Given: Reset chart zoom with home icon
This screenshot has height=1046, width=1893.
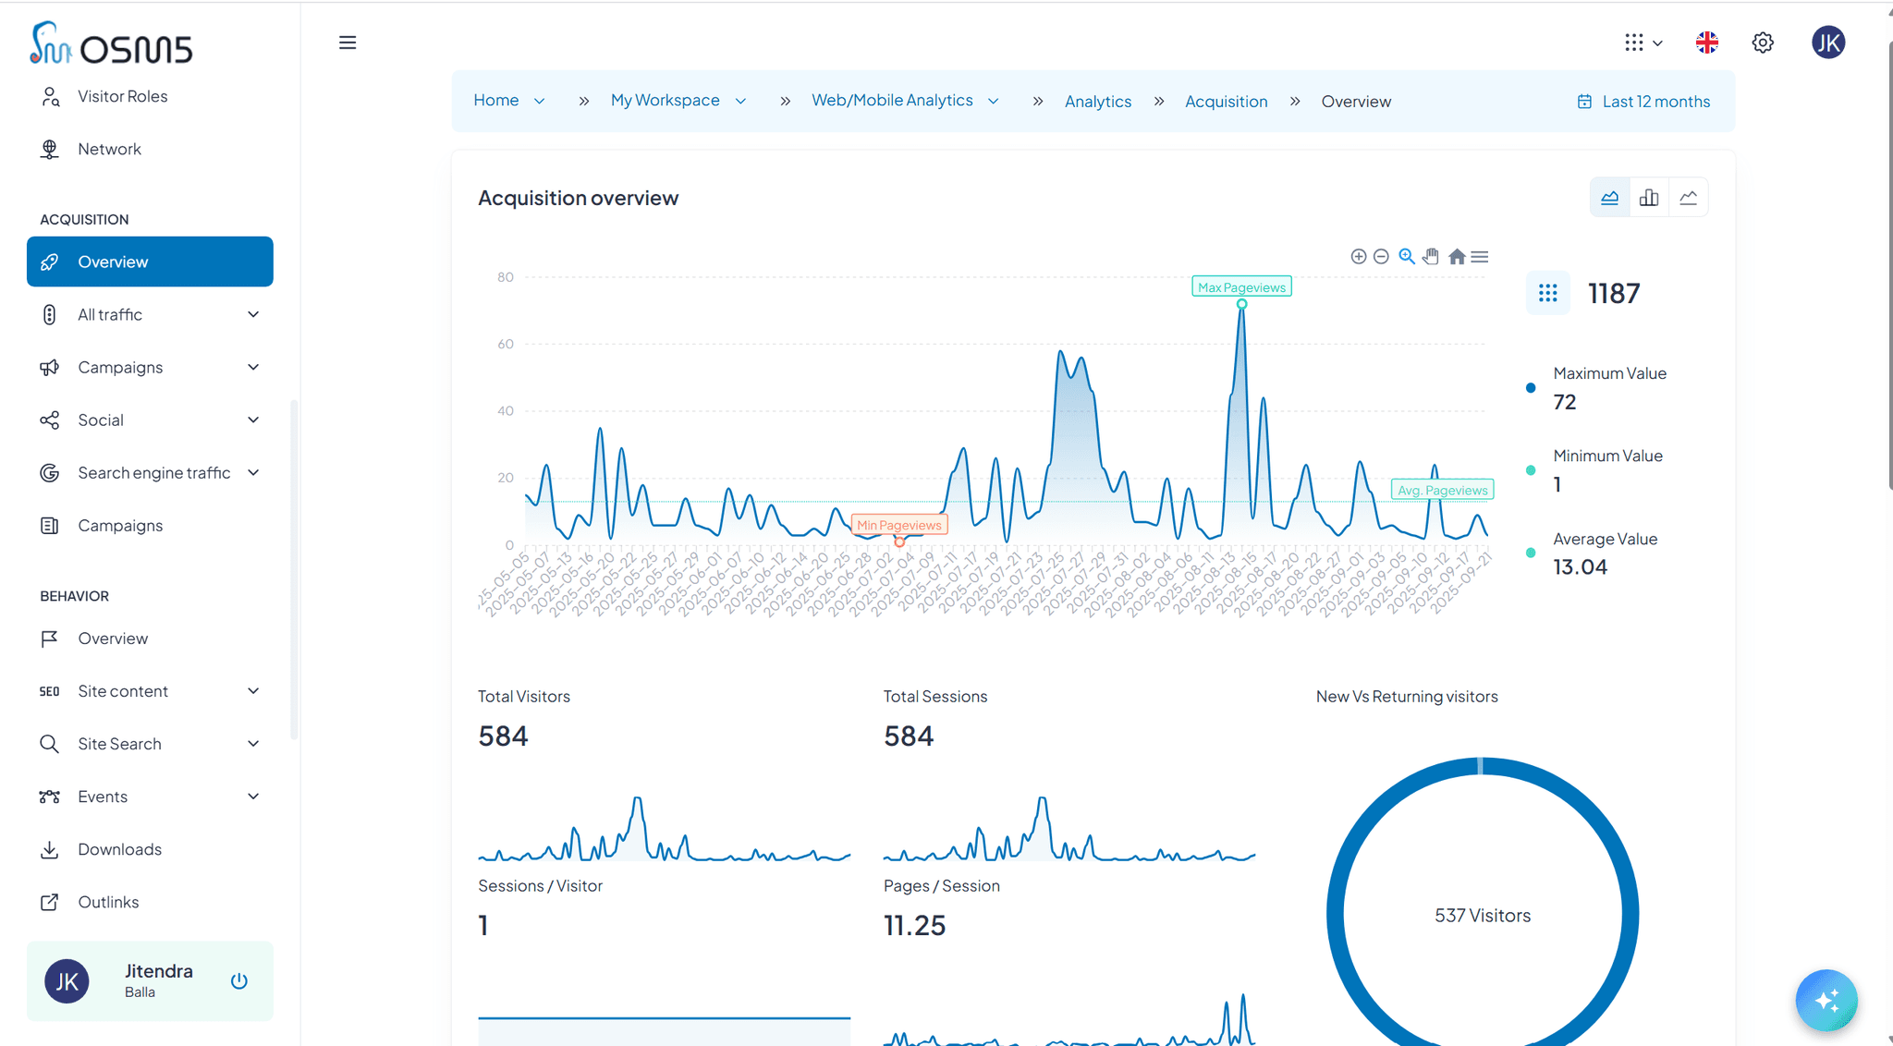Looking at the screenshot, I should click(1457, 257).
